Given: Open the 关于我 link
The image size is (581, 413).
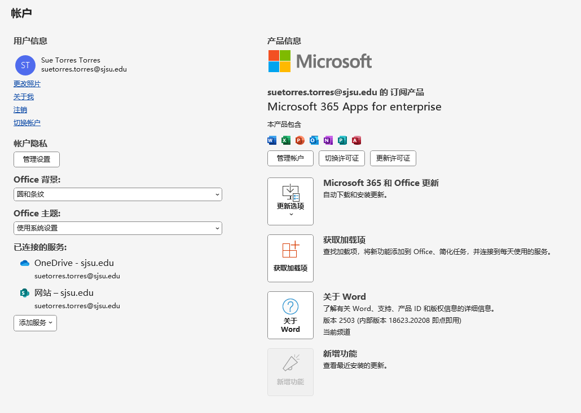Looking at the screenshot, I should [x=24, y=97].
